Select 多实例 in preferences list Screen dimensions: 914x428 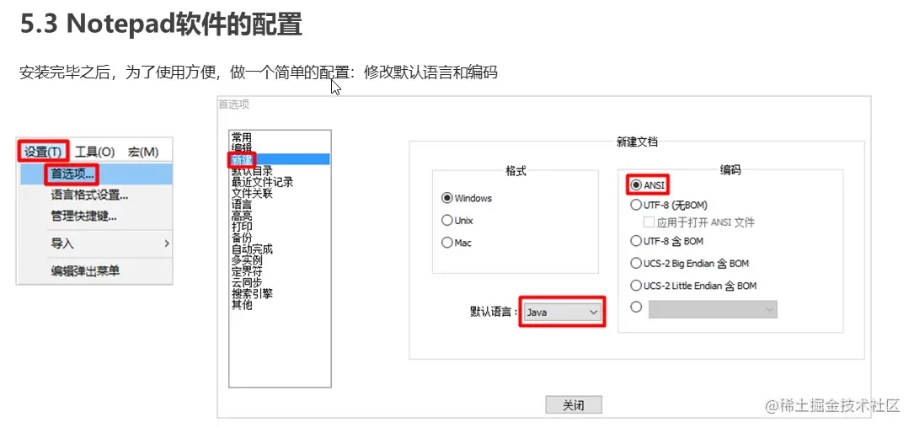(247, 260)
